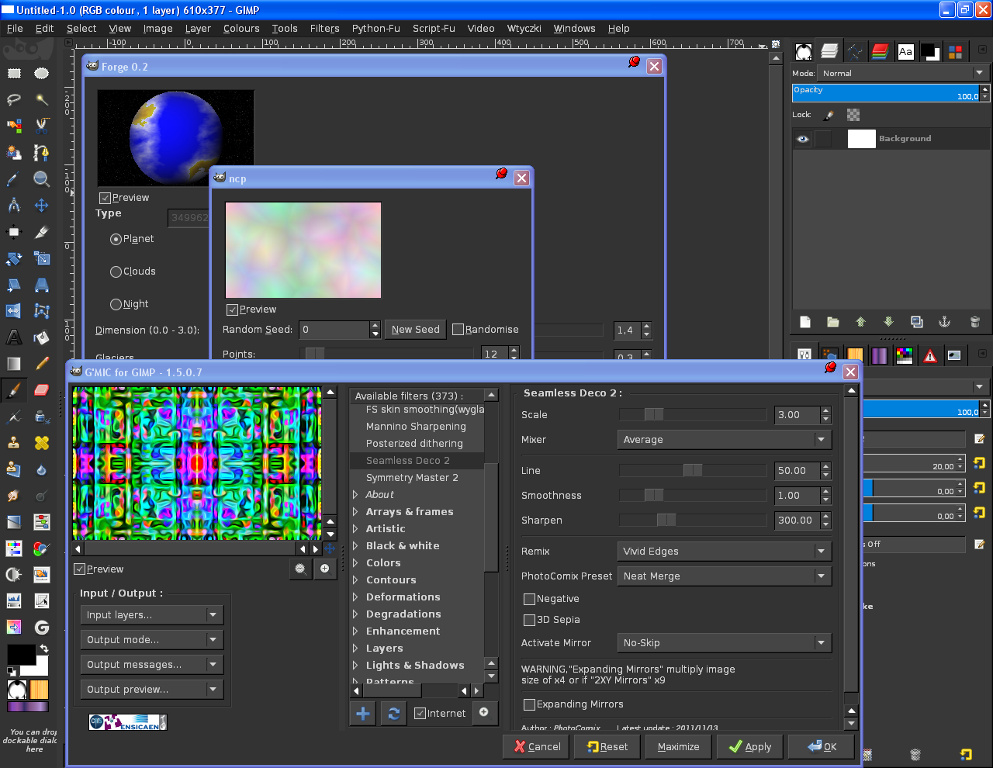
Task: Create a new layer in Layers panel
Action: point(805,322)
